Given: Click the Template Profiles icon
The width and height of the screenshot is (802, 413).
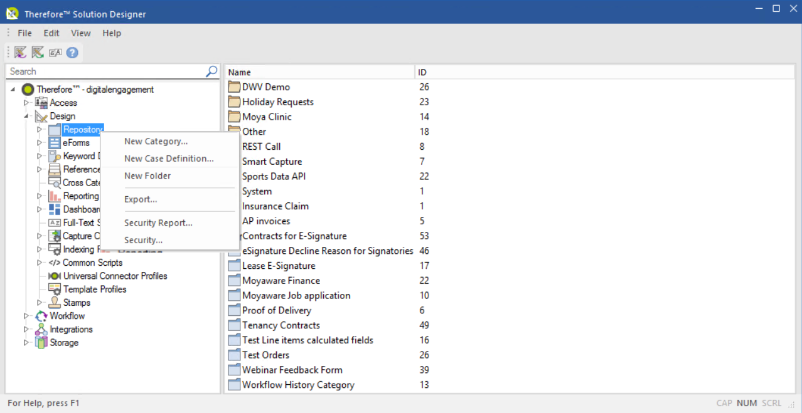Looking at the screenshot, I should click(55, 290).
